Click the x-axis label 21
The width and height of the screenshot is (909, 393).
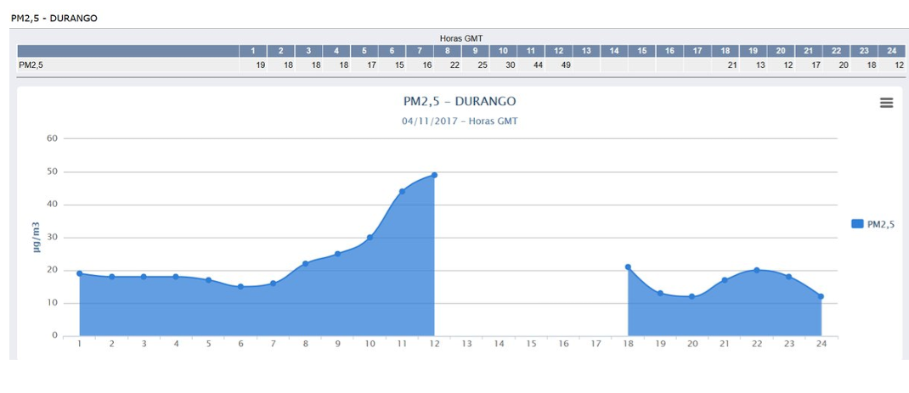tap(725, 344)
